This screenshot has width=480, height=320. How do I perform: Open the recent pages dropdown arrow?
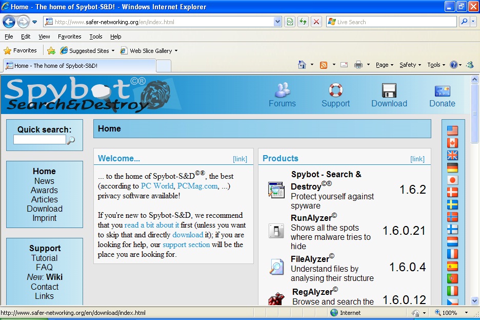click(34, 22)
